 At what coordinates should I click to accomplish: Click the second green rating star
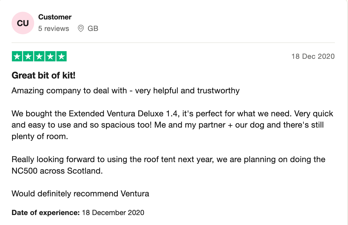(28, 57)
